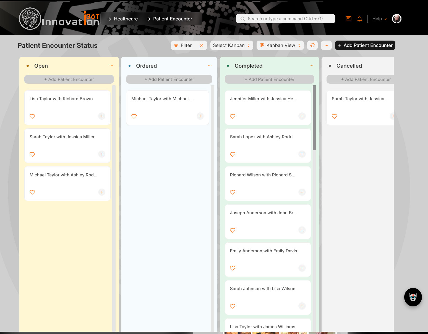Open the notifications bell

click(x=359, y=19)
